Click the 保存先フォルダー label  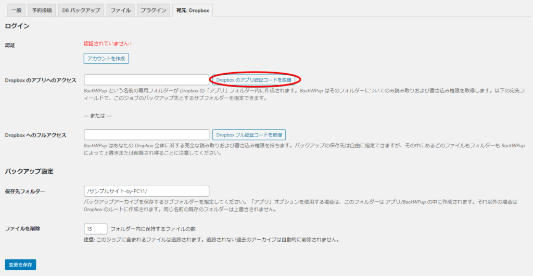click(25, 191)
